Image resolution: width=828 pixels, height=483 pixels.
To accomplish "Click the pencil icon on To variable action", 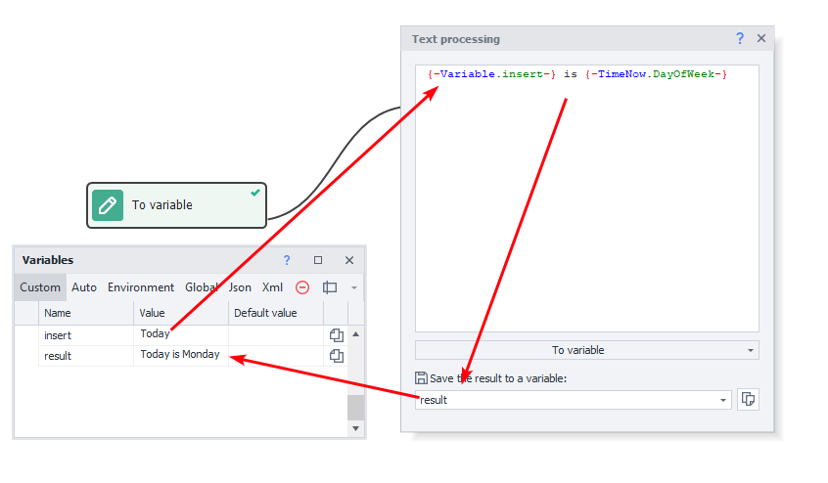I will click(108, 205).
